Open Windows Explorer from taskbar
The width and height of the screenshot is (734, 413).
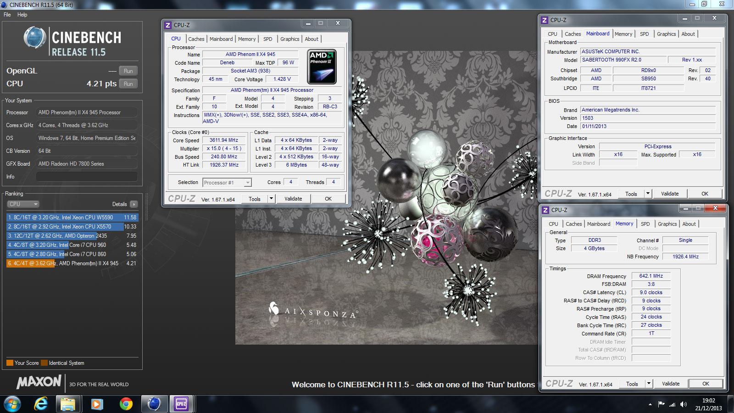pos(68,404)
